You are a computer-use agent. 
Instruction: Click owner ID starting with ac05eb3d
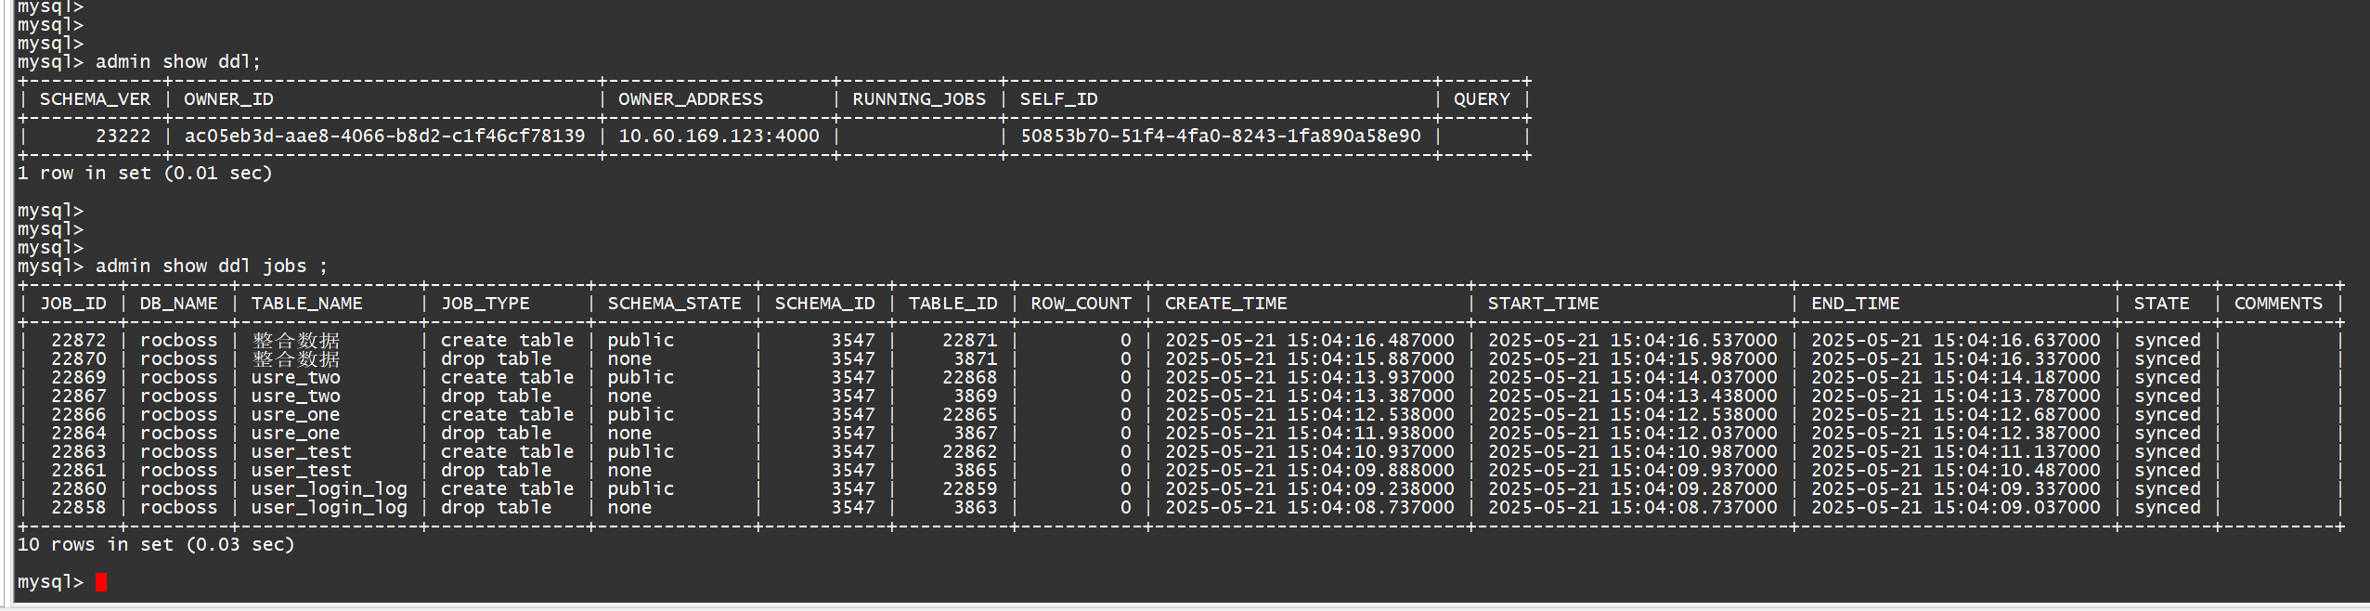coord(384,136)
